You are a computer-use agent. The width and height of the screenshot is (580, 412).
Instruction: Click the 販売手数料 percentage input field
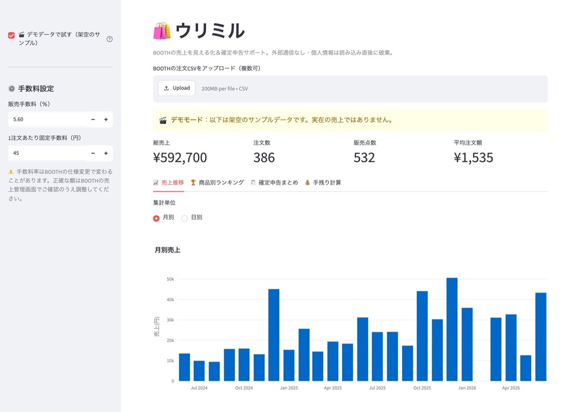click(x=48, y=119)
